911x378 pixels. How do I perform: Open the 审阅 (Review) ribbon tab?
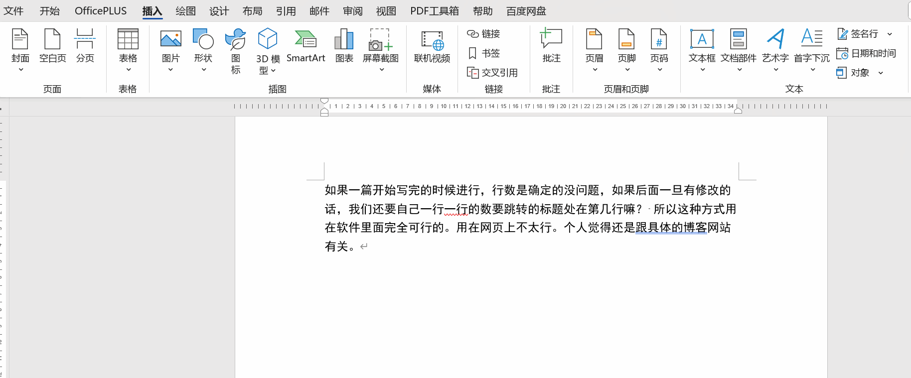(352, 11)
